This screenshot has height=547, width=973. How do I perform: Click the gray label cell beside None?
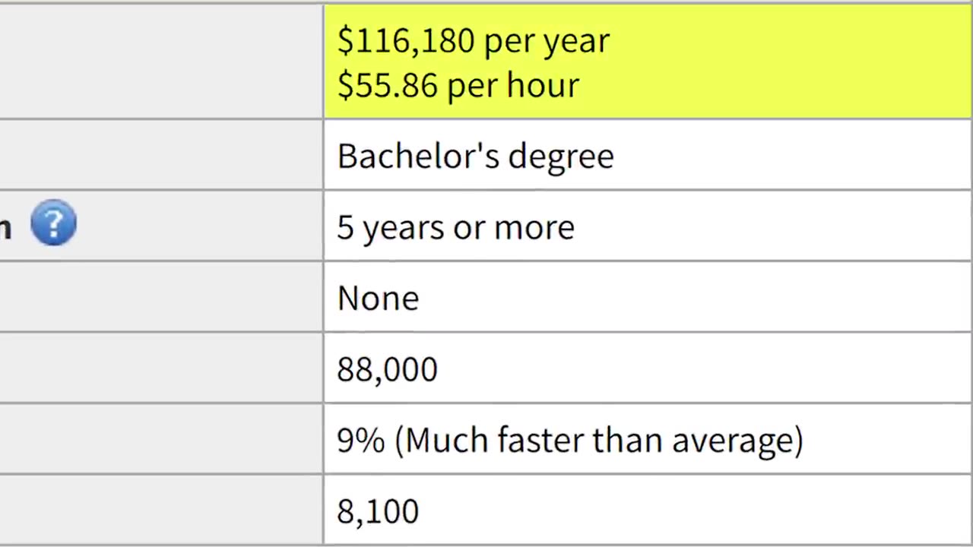pos(160,297)
